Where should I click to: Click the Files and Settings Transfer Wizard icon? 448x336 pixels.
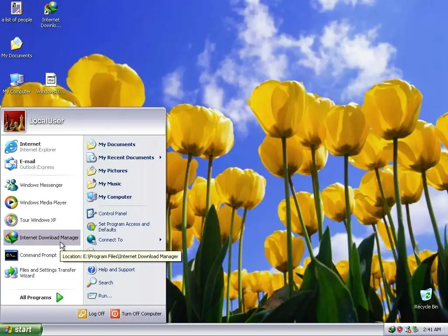point(11,273)
